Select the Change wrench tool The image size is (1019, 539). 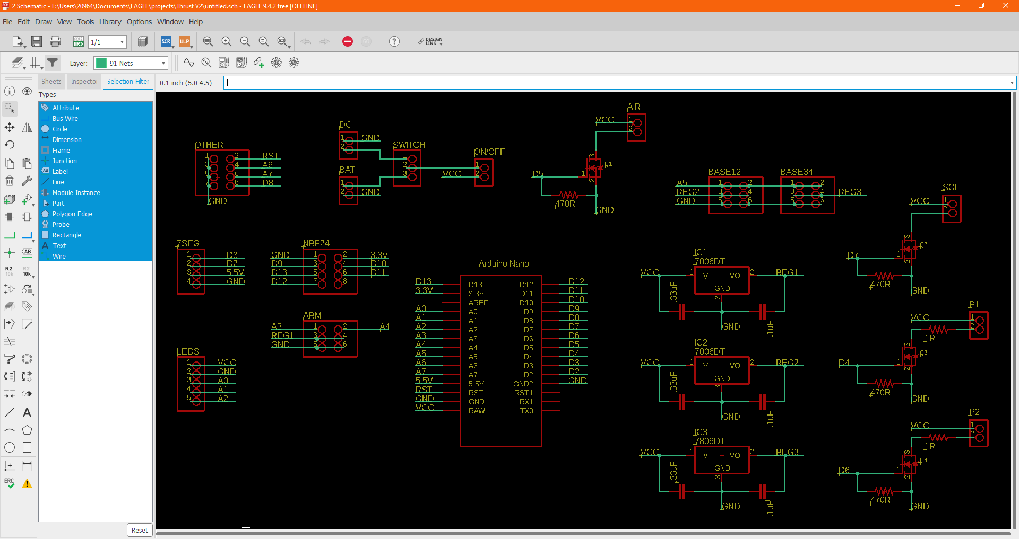pyautogui.click(x=27, y=181)
